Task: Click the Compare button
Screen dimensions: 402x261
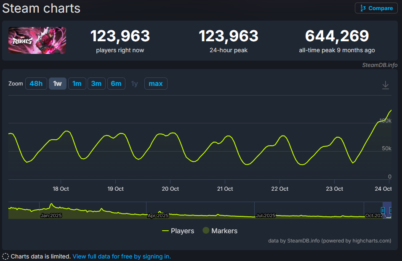Action: pyautogui.click(x=376, y=8)
